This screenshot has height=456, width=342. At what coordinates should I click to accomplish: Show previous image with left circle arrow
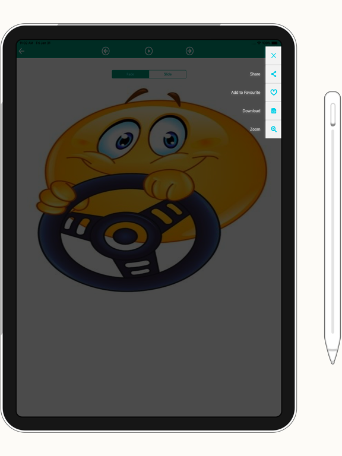point(106,51)
